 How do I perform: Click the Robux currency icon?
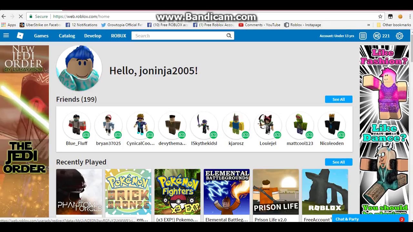tap(377, 36)
